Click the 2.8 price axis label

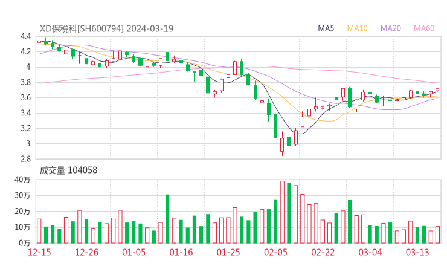click(25, 159)
